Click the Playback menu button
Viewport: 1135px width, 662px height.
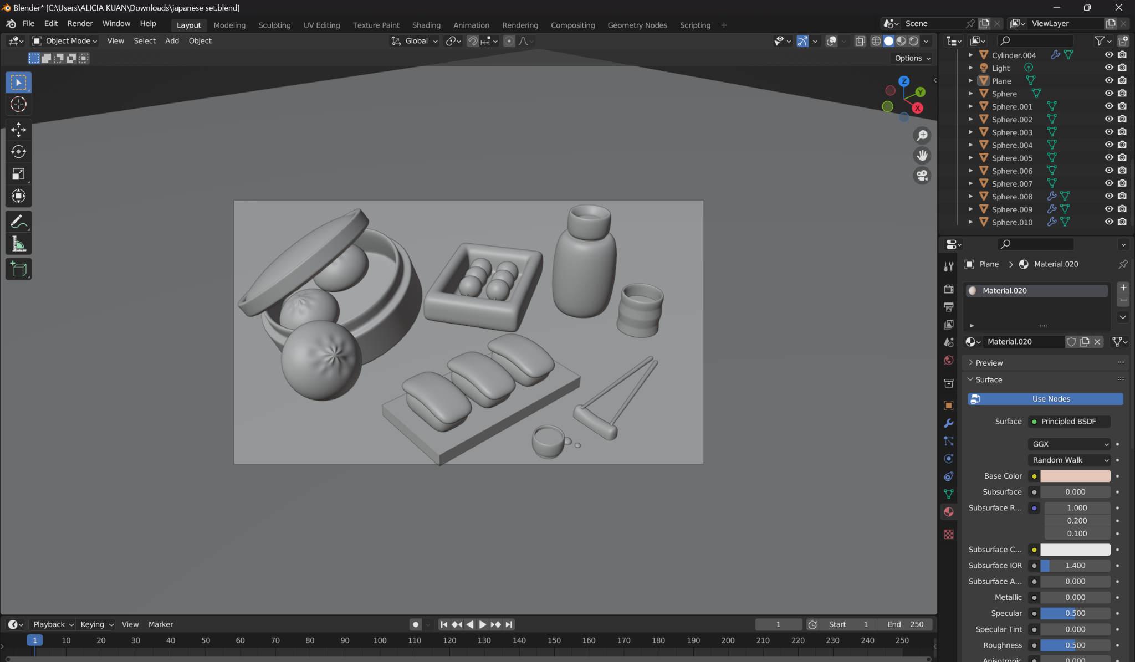53,624
